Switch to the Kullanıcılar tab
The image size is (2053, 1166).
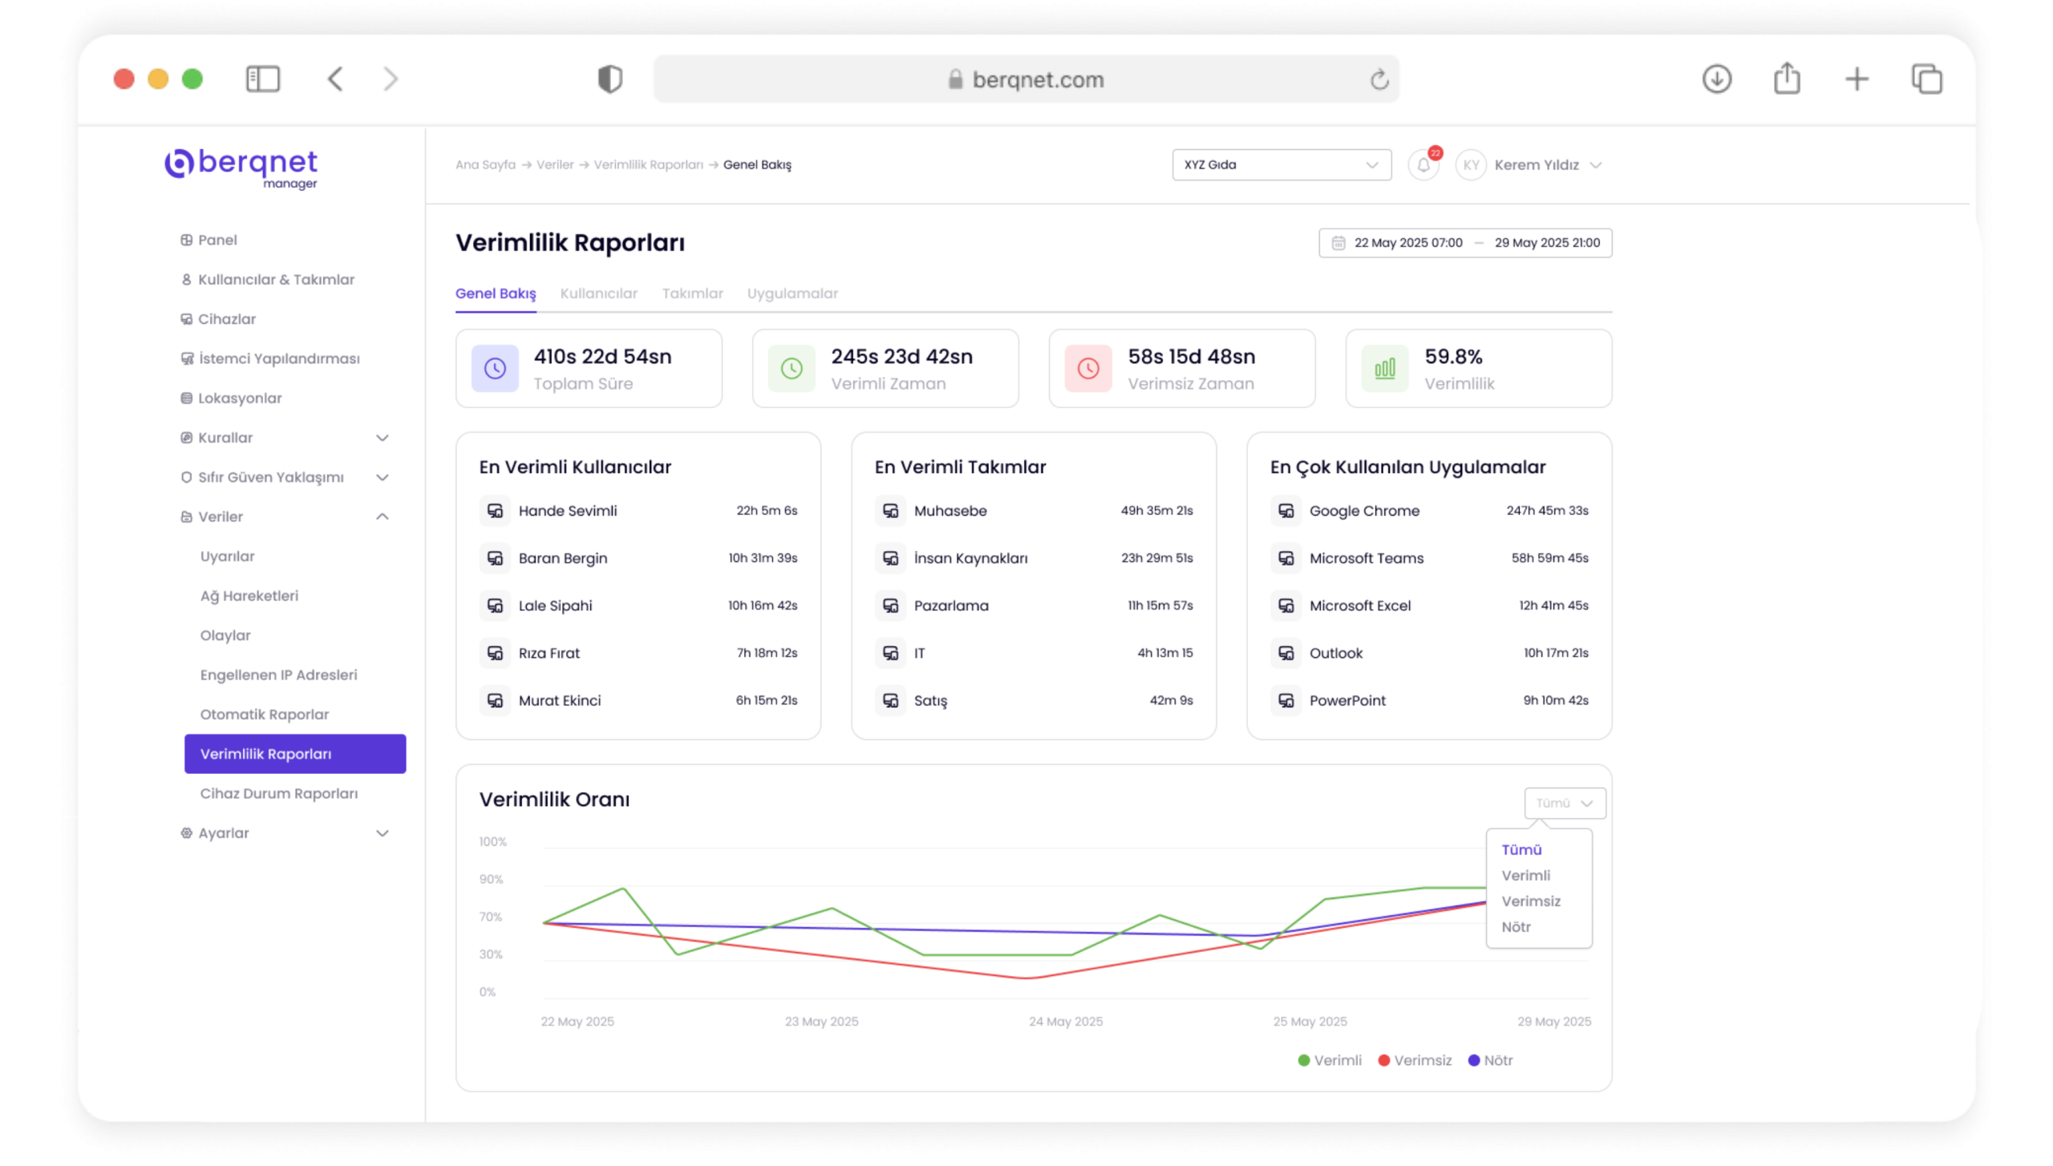598,294
